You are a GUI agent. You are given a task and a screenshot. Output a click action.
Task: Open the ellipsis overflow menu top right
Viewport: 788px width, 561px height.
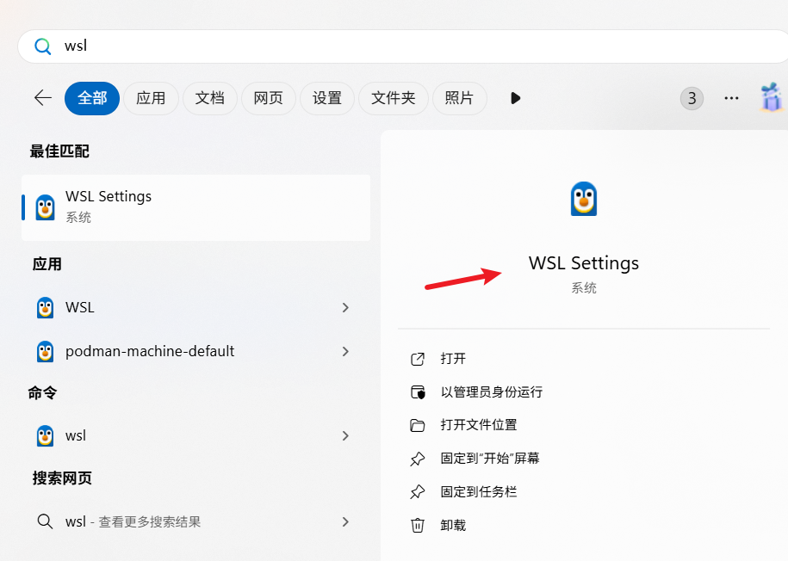[731, 98]
